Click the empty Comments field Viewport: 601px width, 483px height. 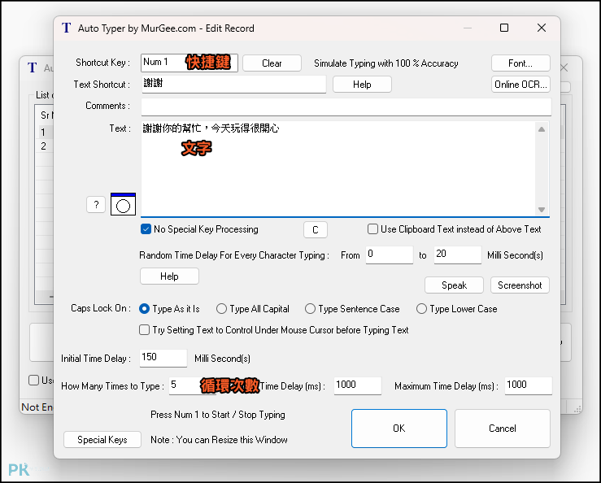[x=346, y=107]
